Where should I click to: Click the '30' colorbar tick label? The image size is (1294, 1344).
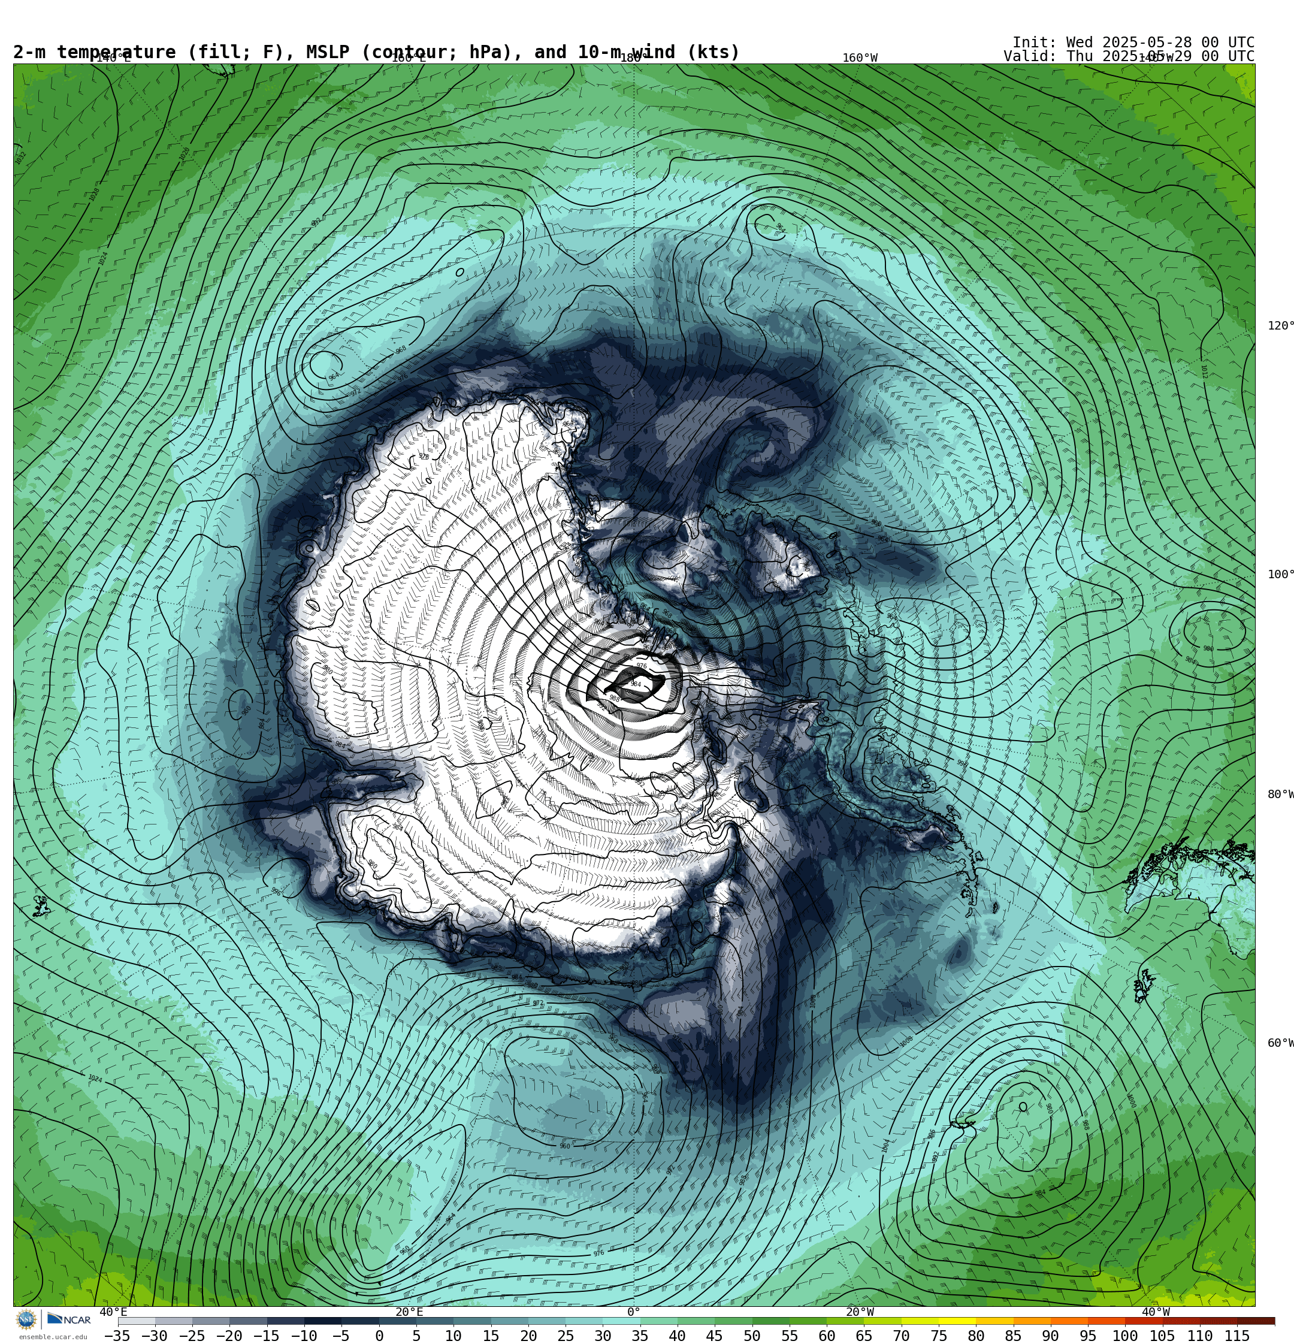[x=603, y=1336]
